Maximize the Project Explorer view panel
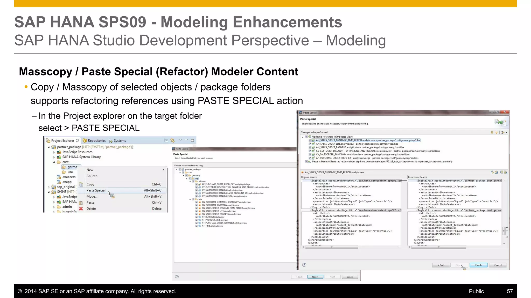531x298 pixels. (192, 140)
